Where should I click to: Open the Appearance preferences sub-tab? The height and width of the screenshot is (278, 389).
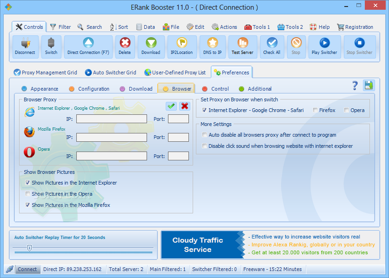[x=40, y=89]
